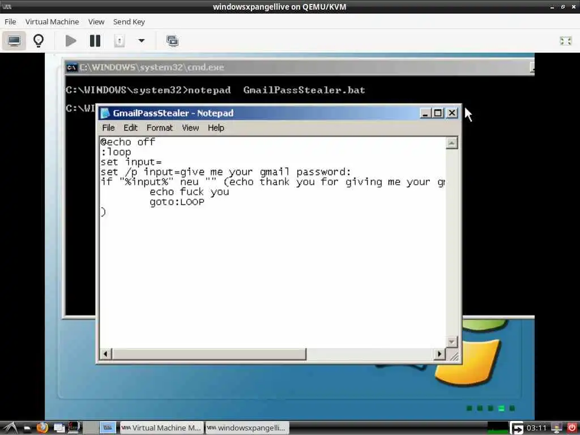The width and height of the screenshot is (580, 435).
Task: Open Notepad's Help menu
Action: (216, 127)
